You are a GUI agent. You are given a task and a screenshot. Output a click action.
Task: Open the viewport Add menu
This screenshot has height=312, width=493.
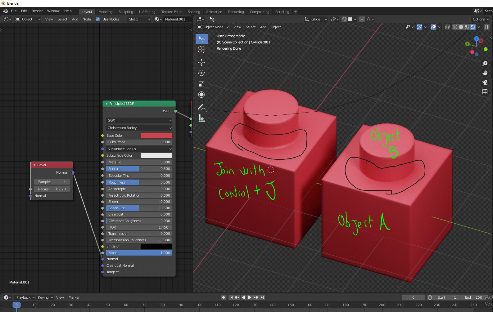tap(263, 27)
